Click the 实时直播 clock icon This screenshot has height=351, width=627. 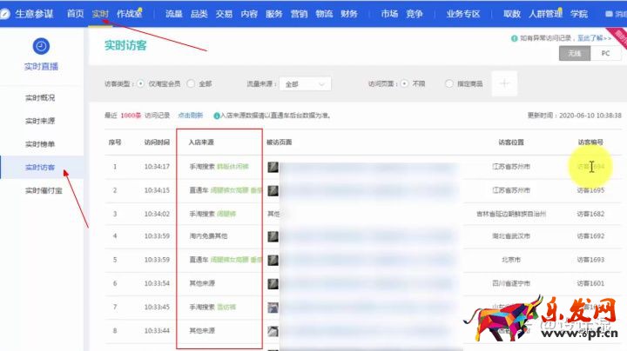coord(42,47)
